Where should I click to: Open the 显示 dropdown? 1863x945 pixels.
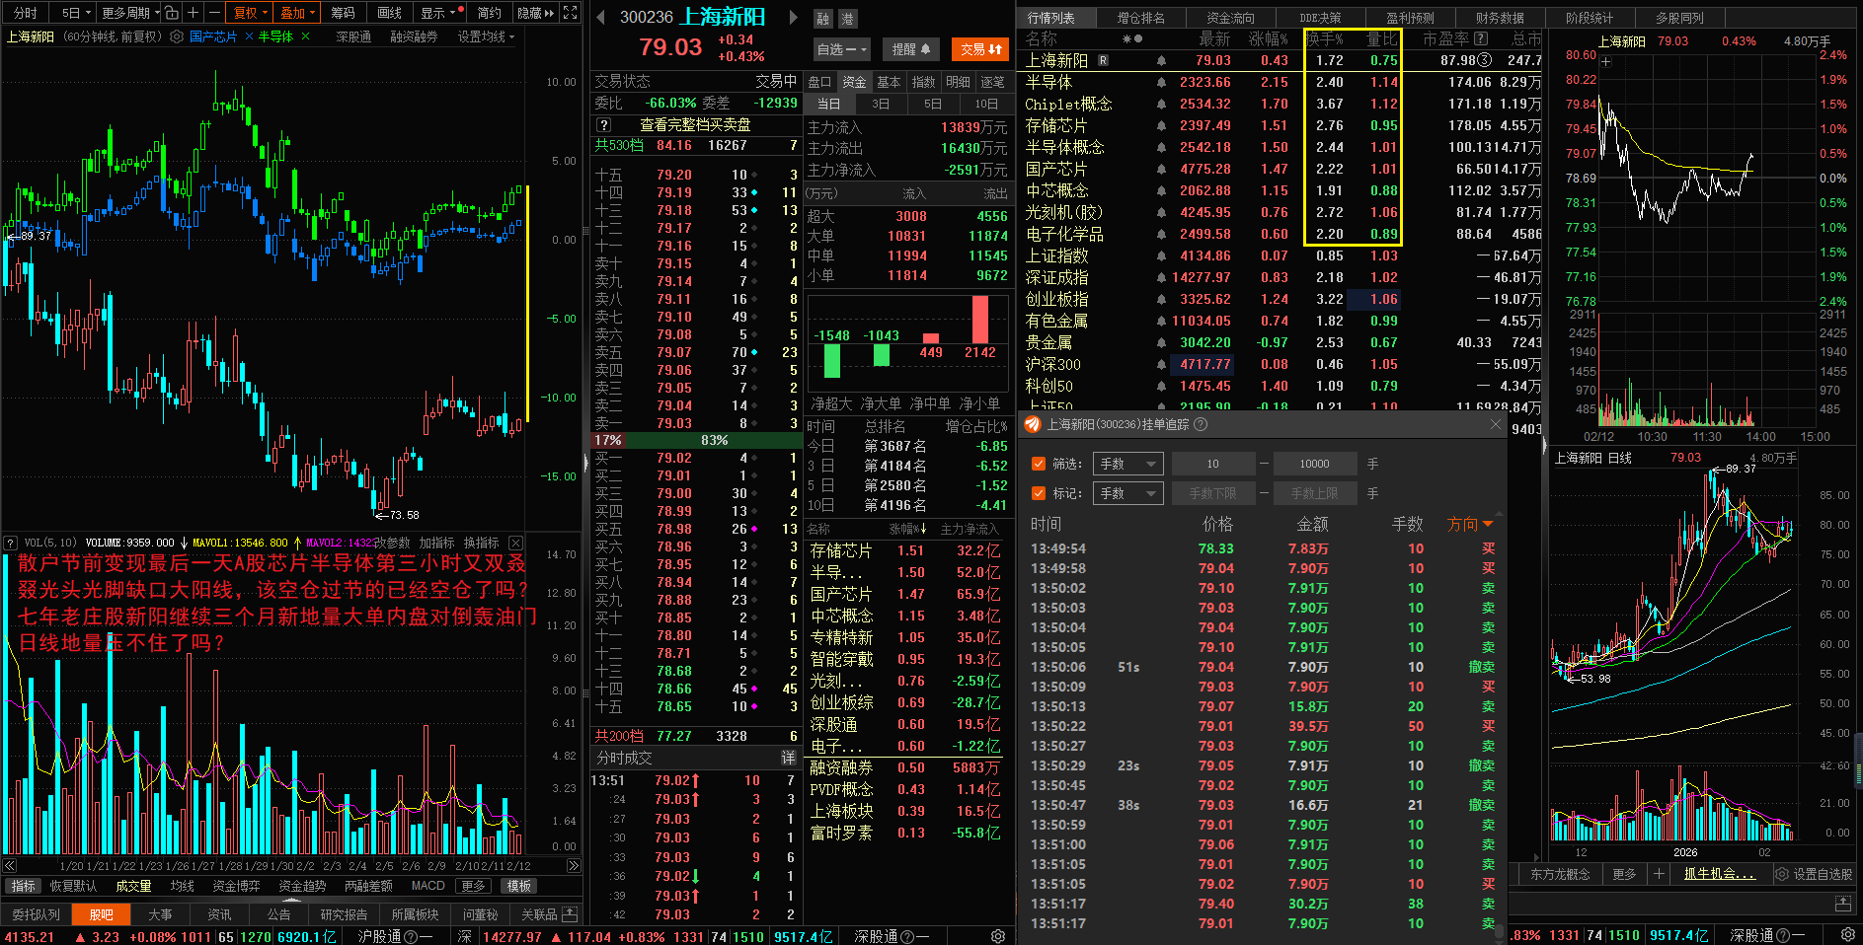438,13
